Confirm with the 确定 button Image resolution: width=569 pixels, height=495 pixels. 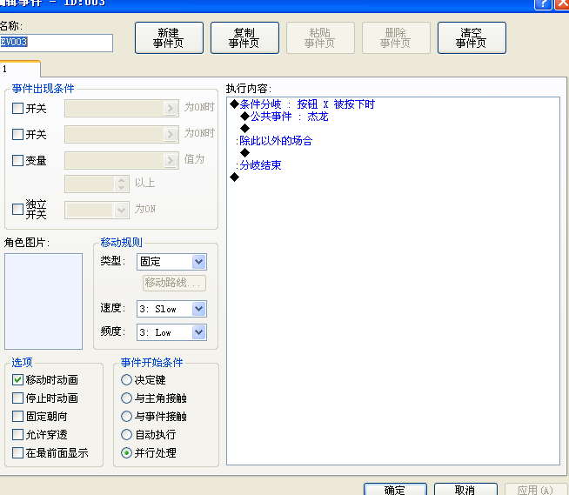pos(395,489)
